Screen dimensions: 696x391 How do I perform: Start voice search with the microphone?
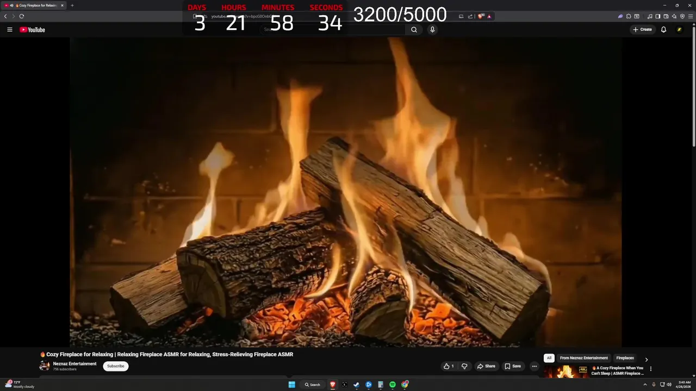click(x=432, y=29)
